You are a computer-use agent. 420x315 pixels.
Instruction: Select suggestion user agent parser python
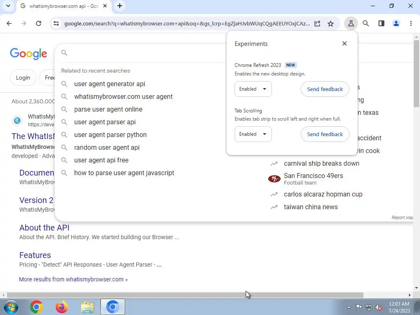[x=110, y=135]
